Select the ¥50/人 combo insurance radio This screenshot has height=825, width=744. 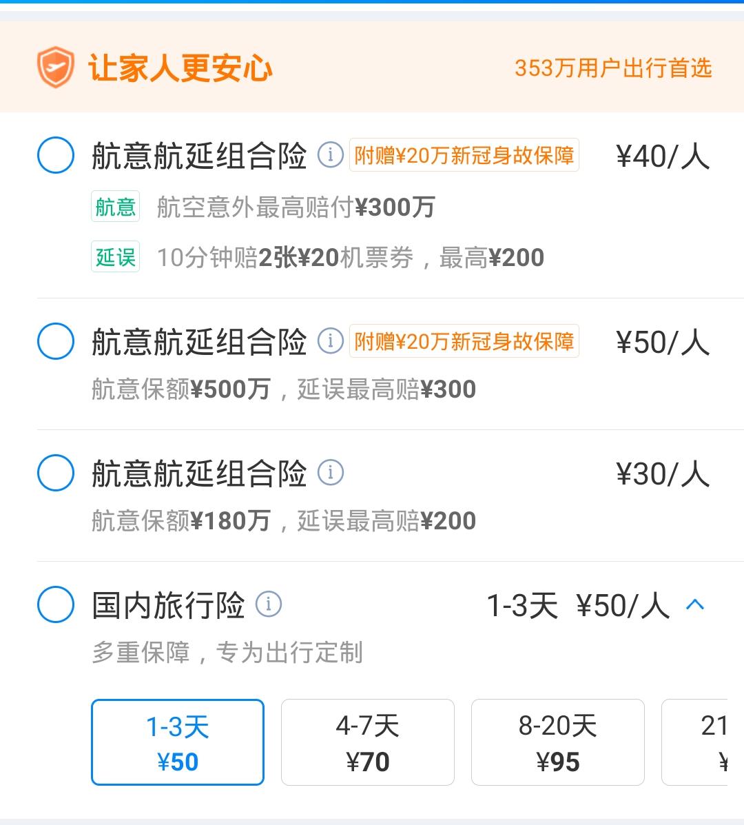(56, 341)
